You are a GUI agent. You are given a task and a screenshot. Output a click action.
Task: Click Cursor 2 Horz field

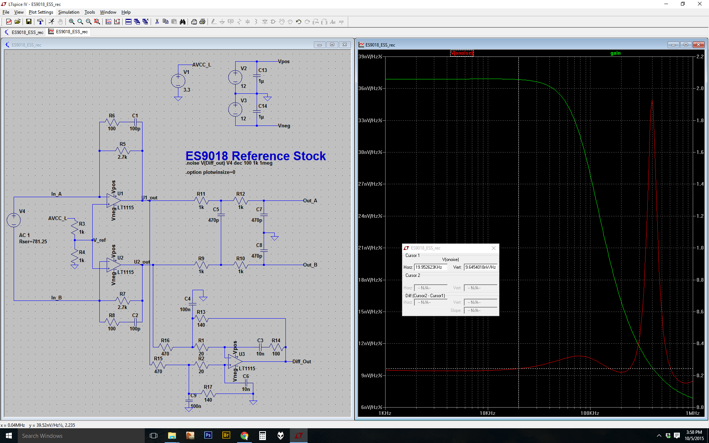431,288
